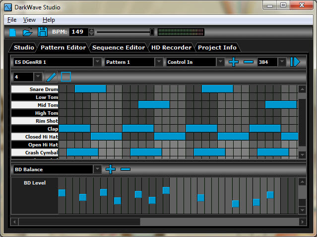Click the horizontal scrollbar left arrow

14,222
